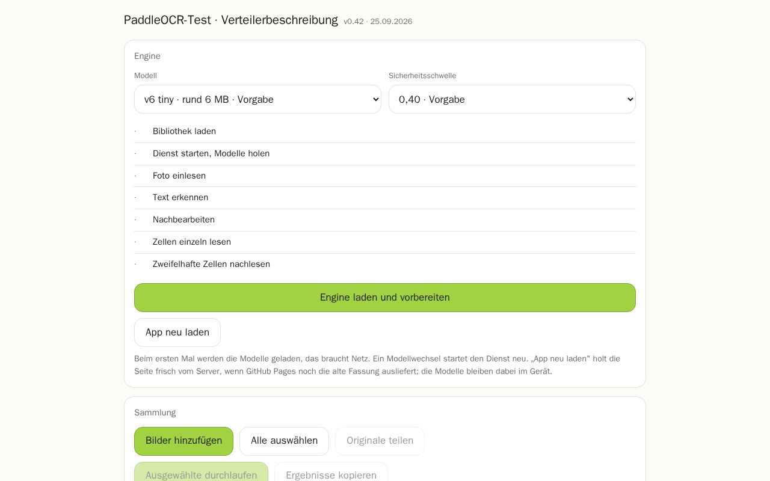Click the step Nachbearbeiten

pos(385,220)
